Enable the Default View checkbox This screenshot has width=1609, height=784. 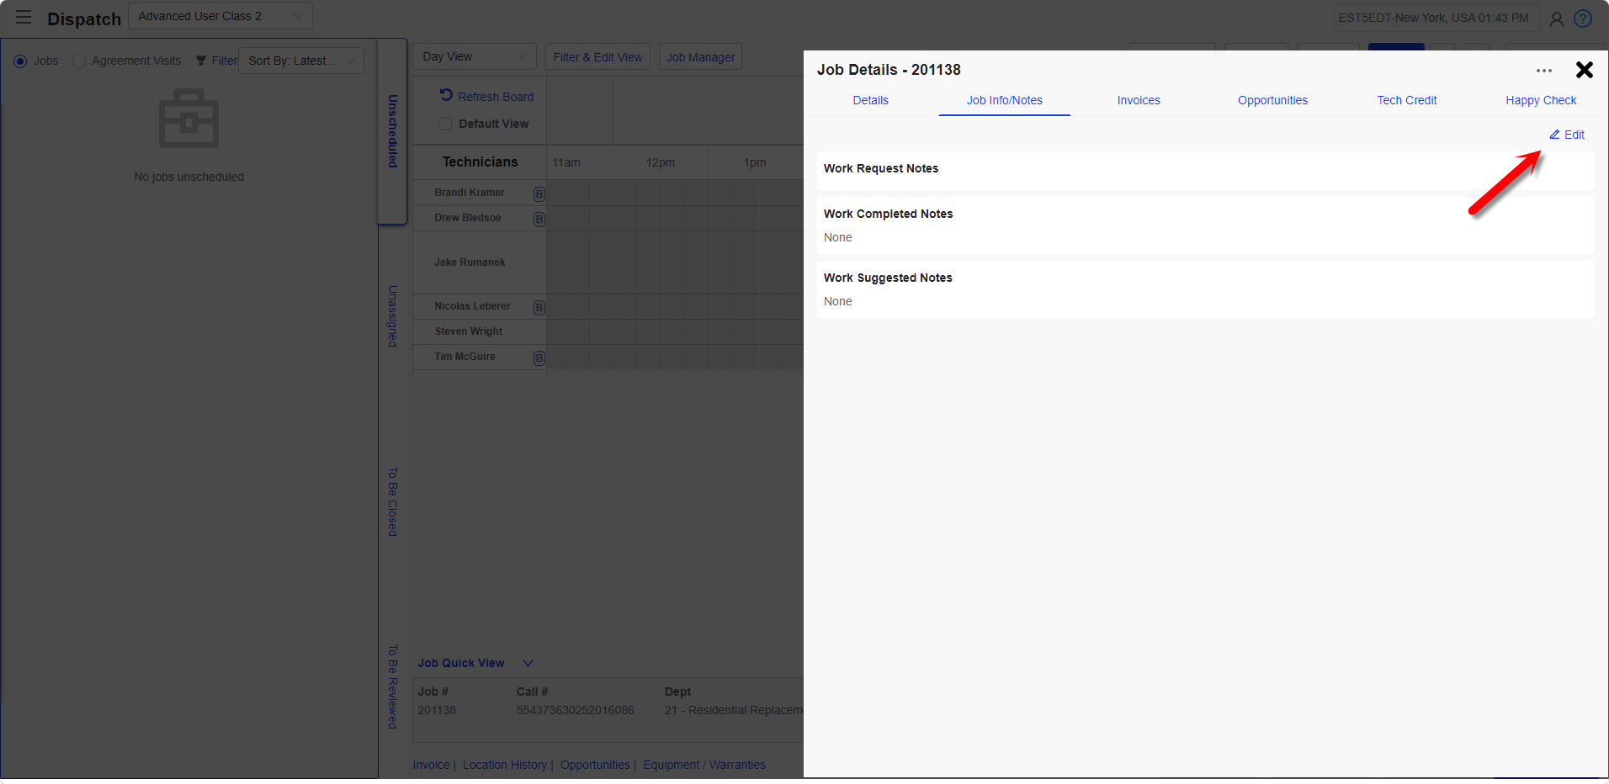coord(445,124)
